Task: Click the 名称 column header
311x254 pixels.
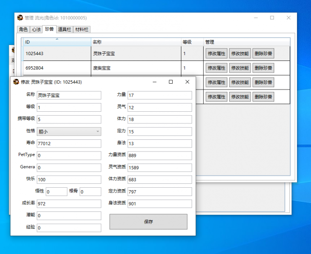Action: 136,42
